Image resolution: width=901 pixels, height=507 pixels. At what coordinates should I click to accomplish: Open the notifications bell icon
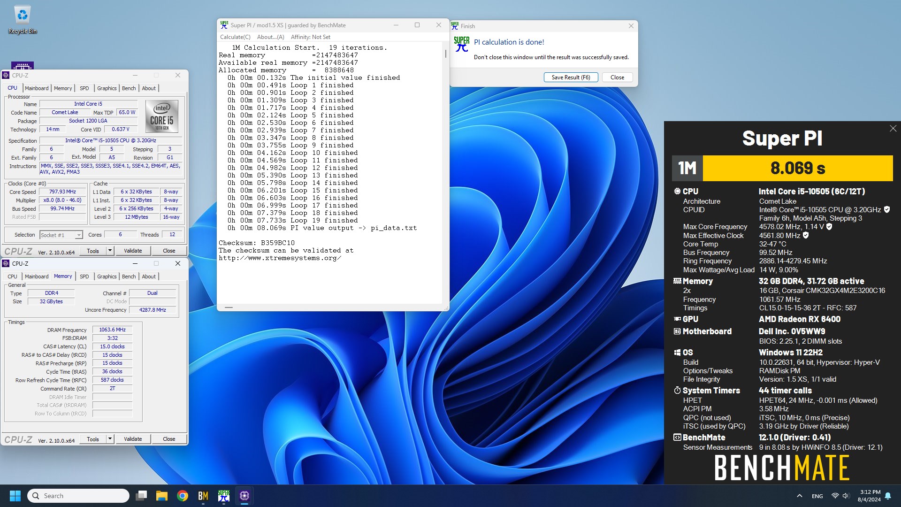pyautogui.click(x=888, y=496)
